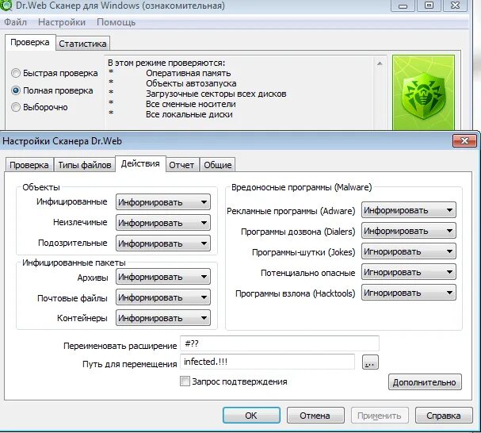Select the Быстрая проверка radio button

(x=16, y=73)
